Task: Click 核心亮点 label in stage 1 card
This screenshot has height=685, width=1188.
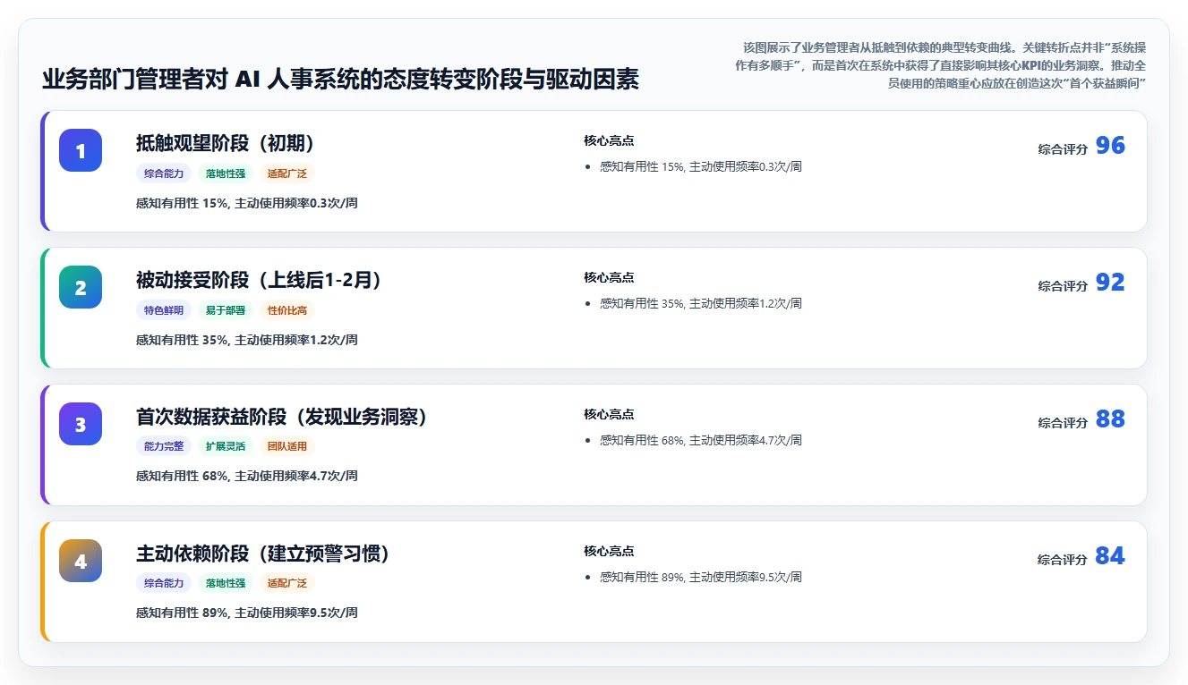Action: pyautogui.click(x=609, y=141)
